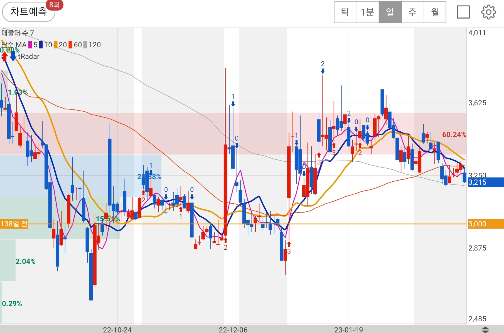Click the 20.88% volume profile label

tap(149, 177)
